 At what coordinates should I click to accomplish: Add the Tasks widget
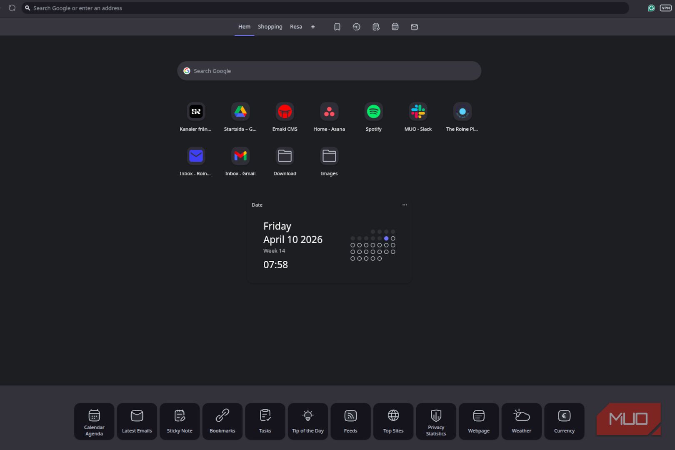coord(265,421)
